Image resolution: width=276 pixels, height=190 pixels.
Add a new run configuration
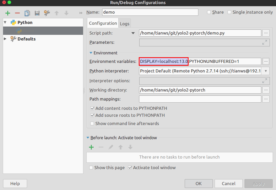[x=8, y=13]
